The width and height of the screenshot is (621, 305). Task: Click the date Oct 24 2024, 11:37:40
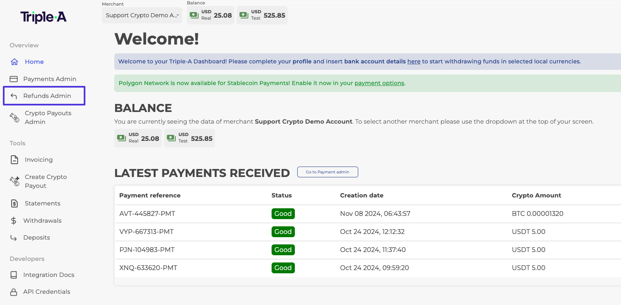373,250
